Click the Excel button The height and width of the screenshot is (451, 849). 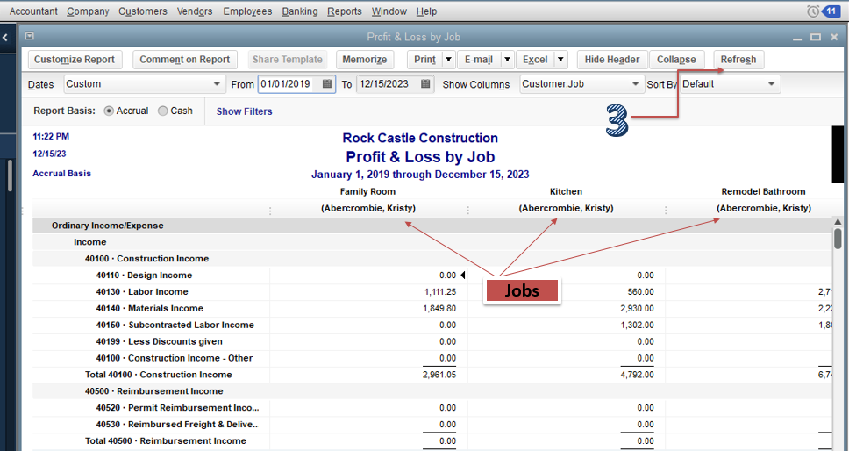[x=536, y=60]
